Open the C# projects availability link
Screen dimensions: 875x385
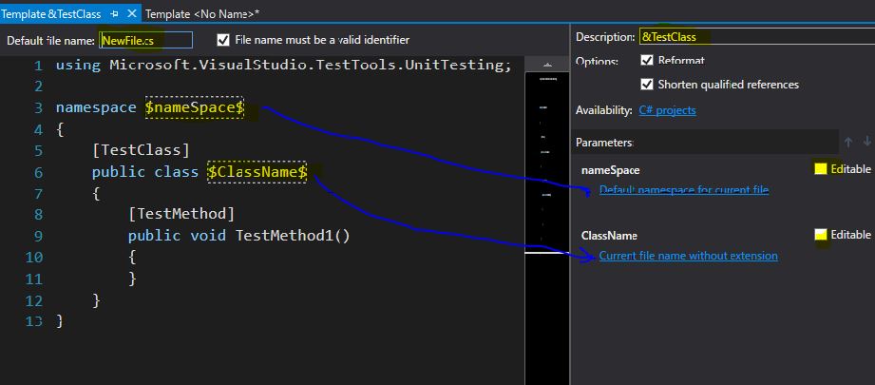click(x=667, y=110)
